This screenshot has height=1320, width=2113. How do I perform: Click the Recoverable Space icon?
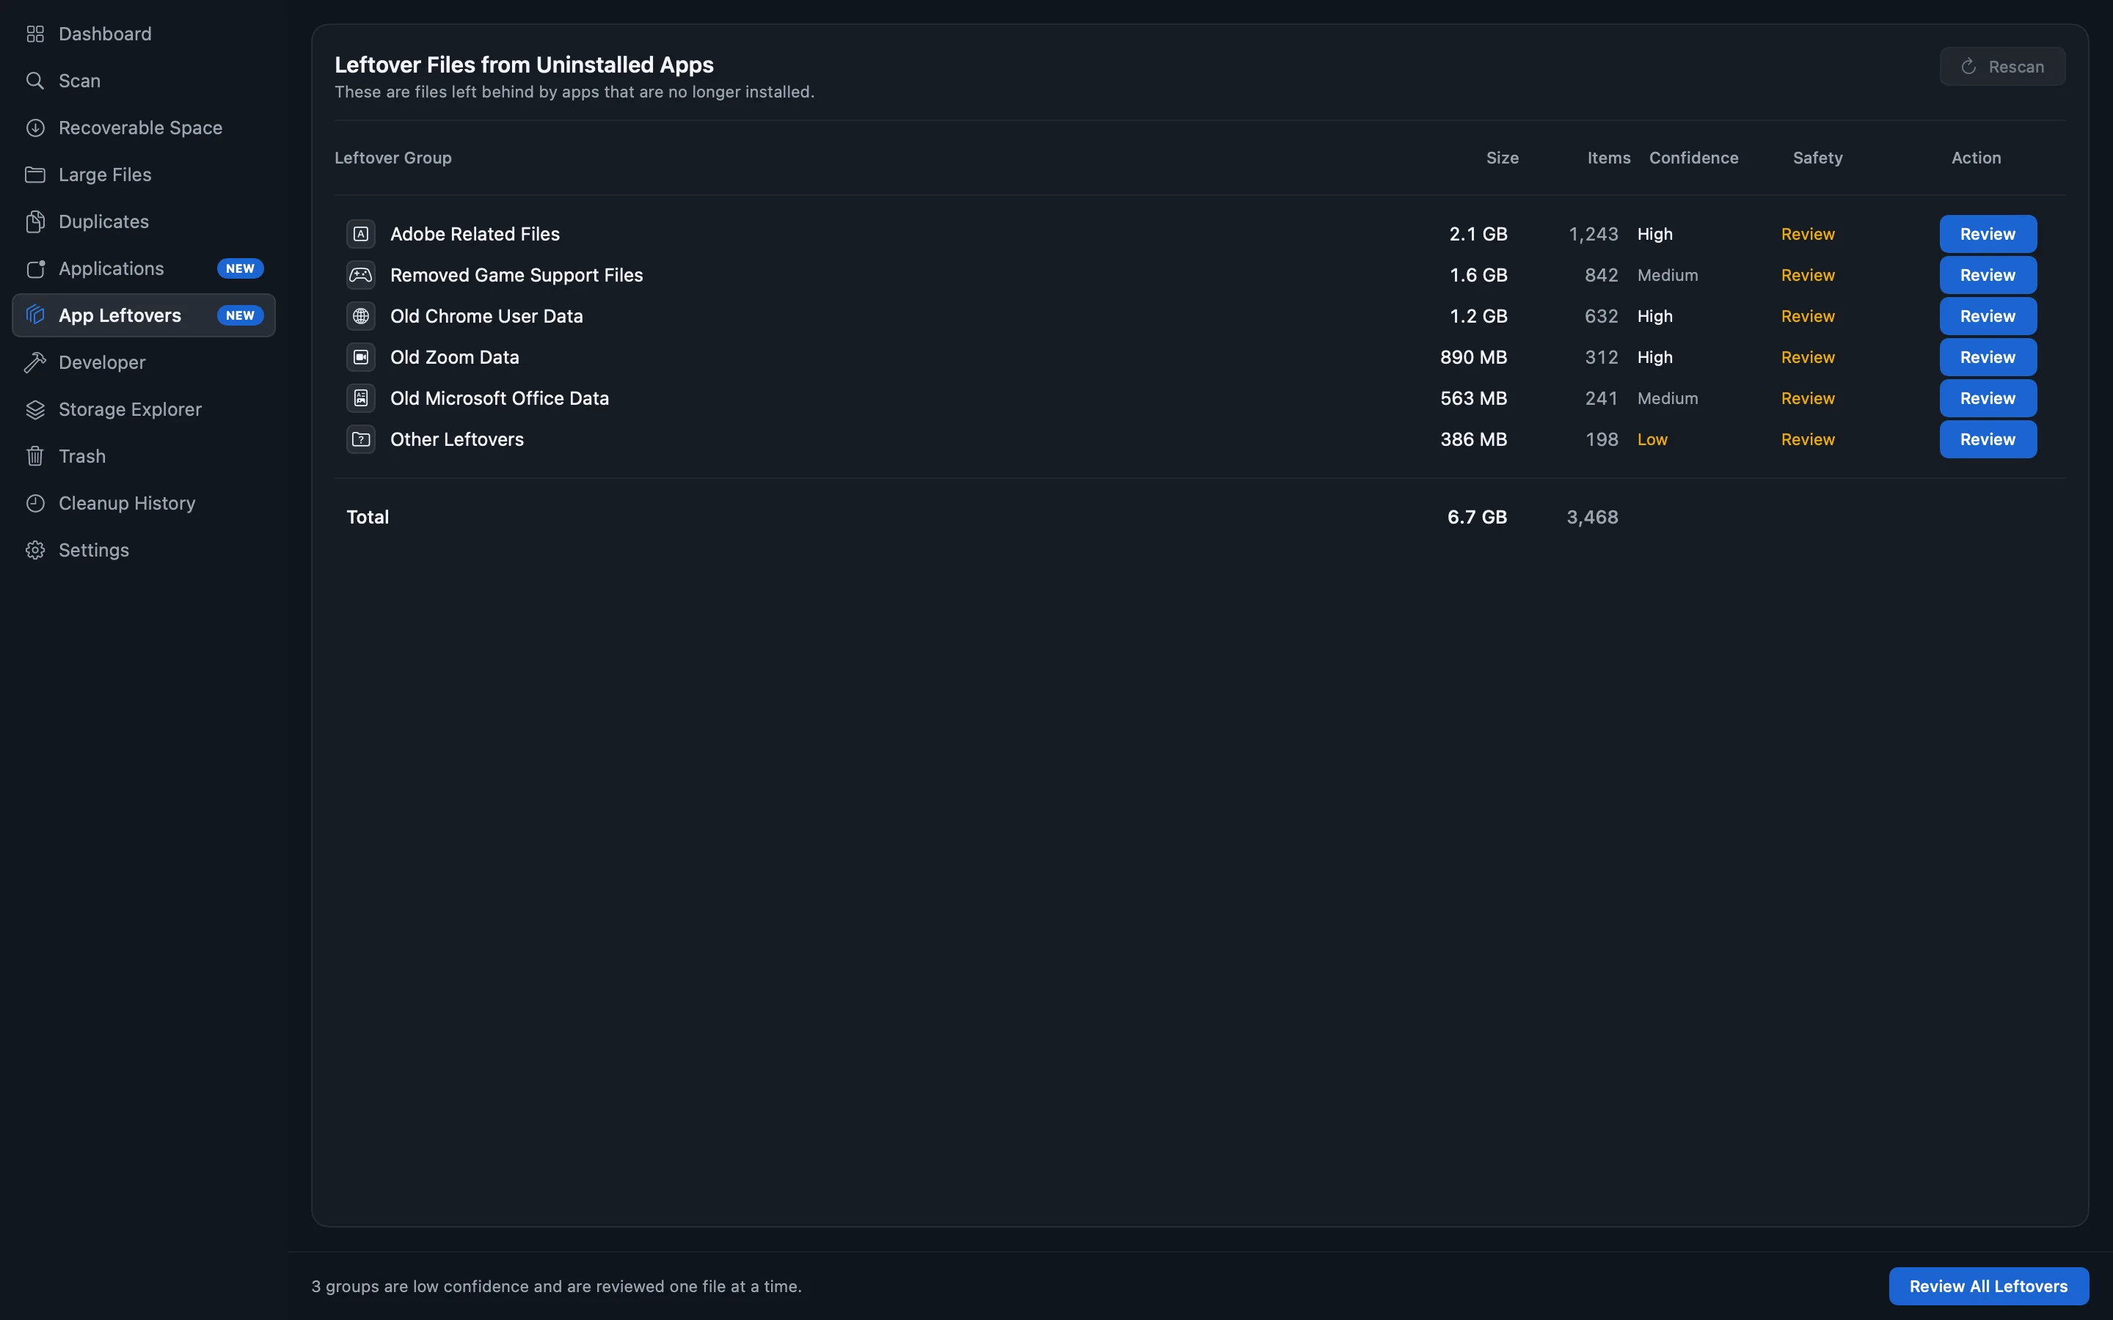click(x=35, y=128)
